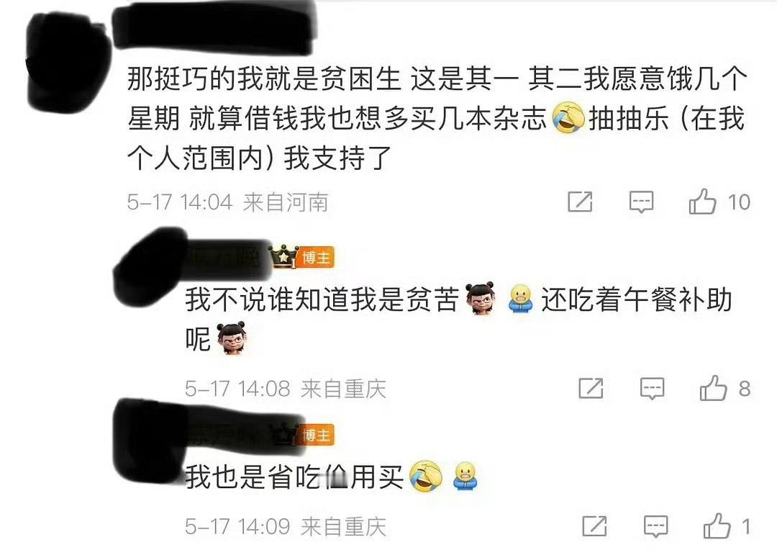Share the 14:08 Chongqing reply

point(591,388)
